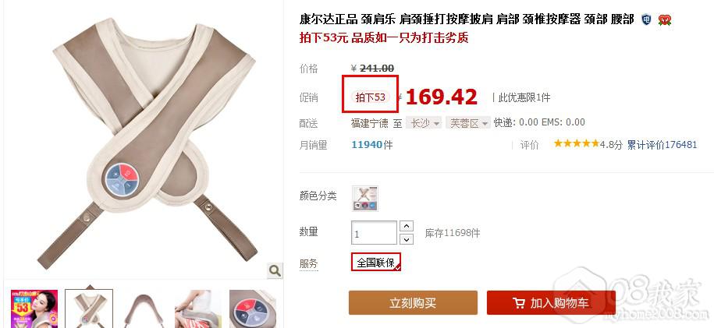This screenshot has height=328, width=714.
Task: Click the five-star rating icons
Action: (576, 144)
